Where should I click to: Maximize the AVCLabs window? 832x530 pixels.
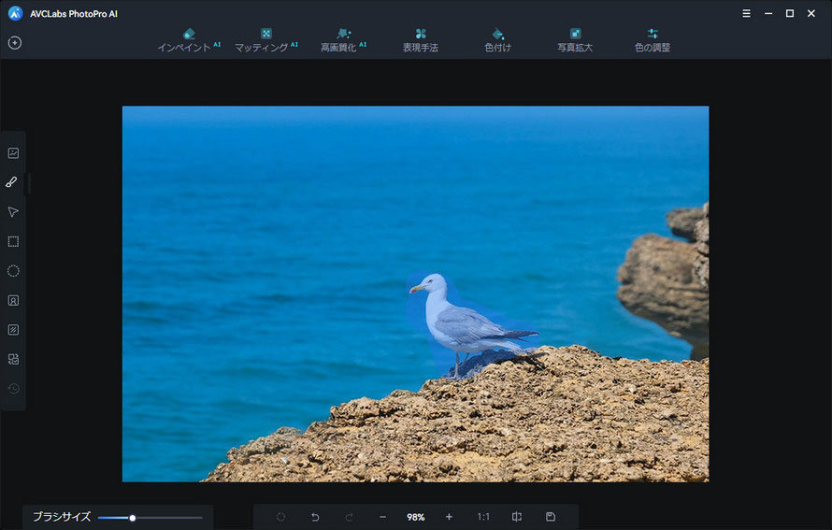pos(790,14)
